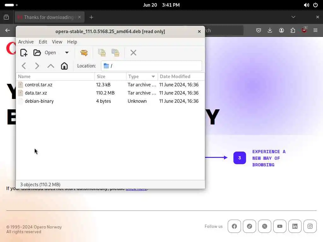The image size is (323, 242).
Task: Click the Activities workspace indicator
Action: (11, 5)
